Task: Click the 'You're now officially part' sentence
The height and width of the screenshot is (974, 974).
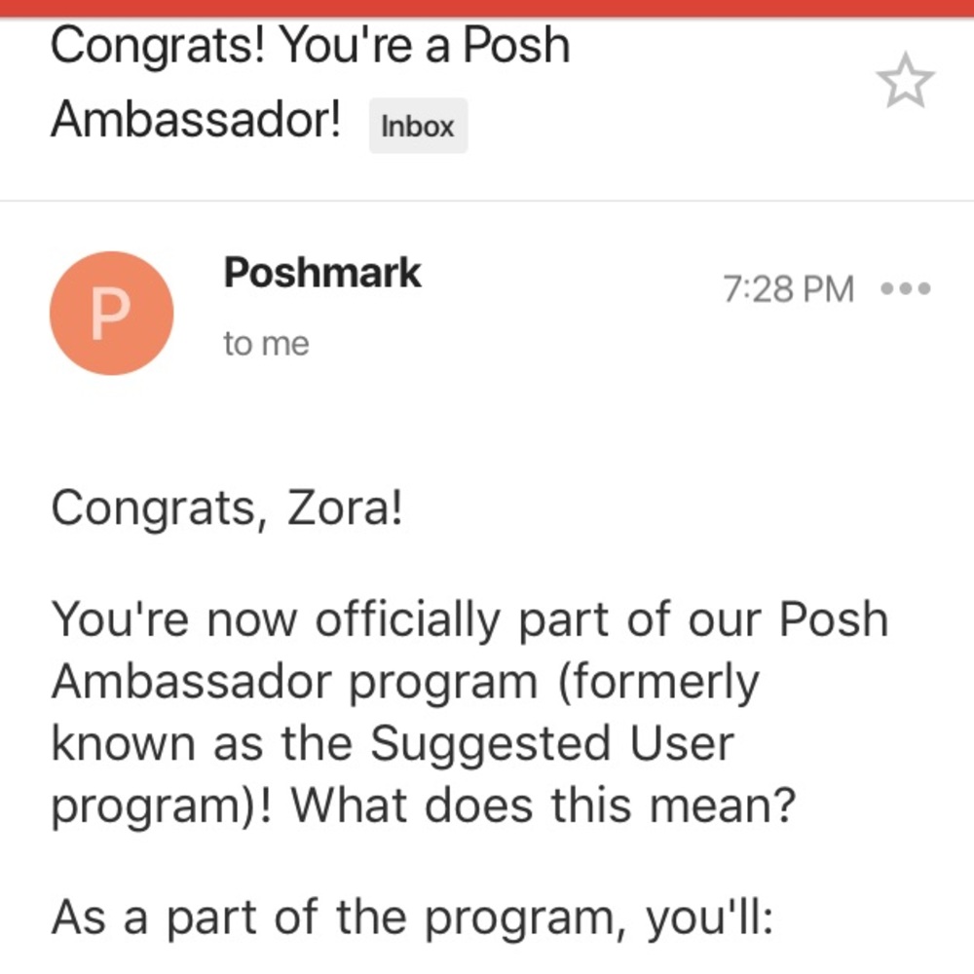Action: [330, 619]
